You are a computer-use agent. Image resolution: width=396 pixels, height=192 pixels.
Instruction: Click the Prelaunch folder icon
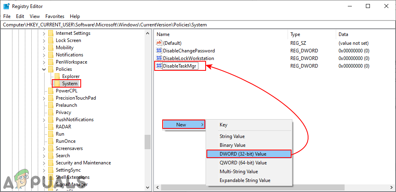point(51,105)
